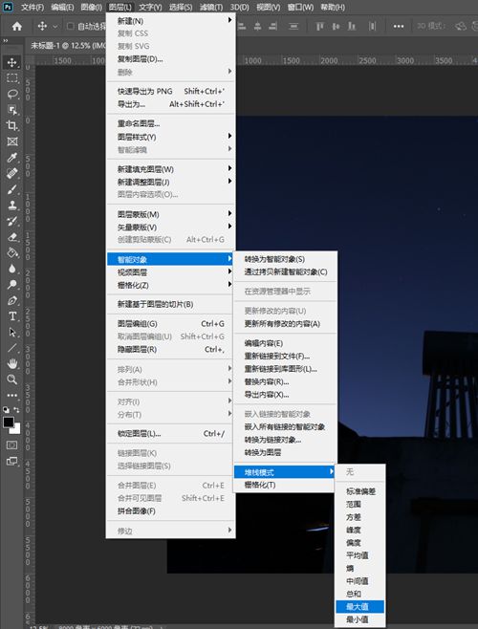Image resolution: width=478 pixels, height=629 pixels.
Task: Select the Path Selection tool
Action: coord(12,332)
